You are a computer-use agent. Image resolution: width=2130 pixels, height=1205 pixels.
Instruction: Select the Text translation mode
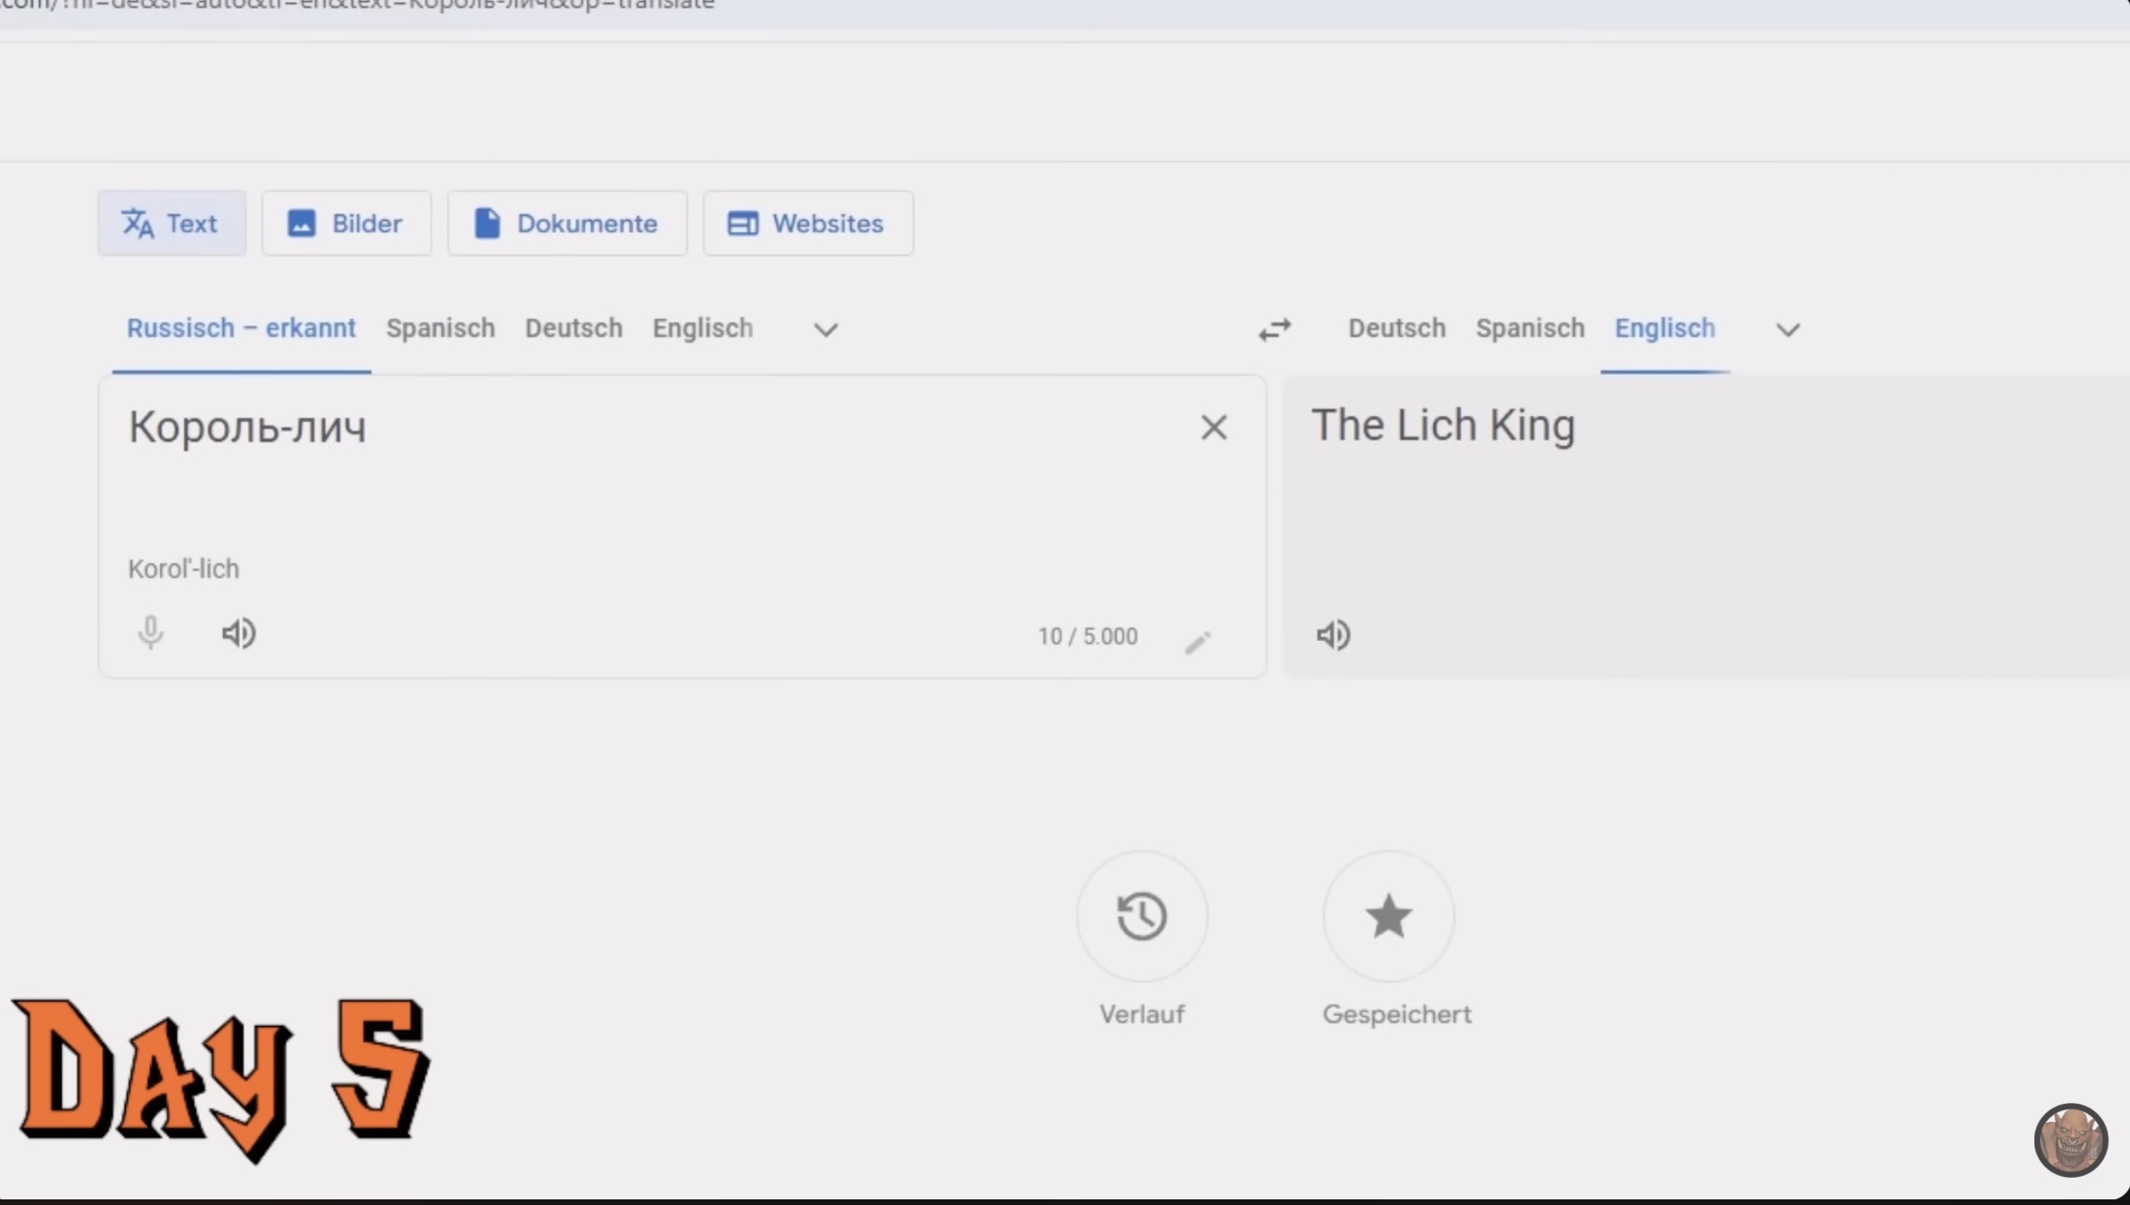tap(172, 223)
